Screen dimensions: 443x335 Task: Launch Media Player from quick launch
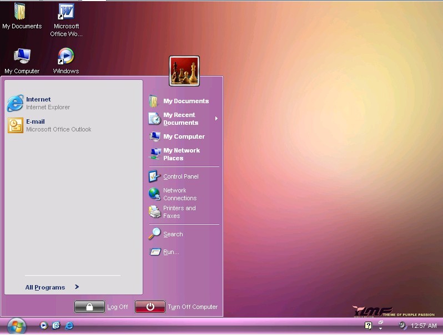tap(43, 326)
